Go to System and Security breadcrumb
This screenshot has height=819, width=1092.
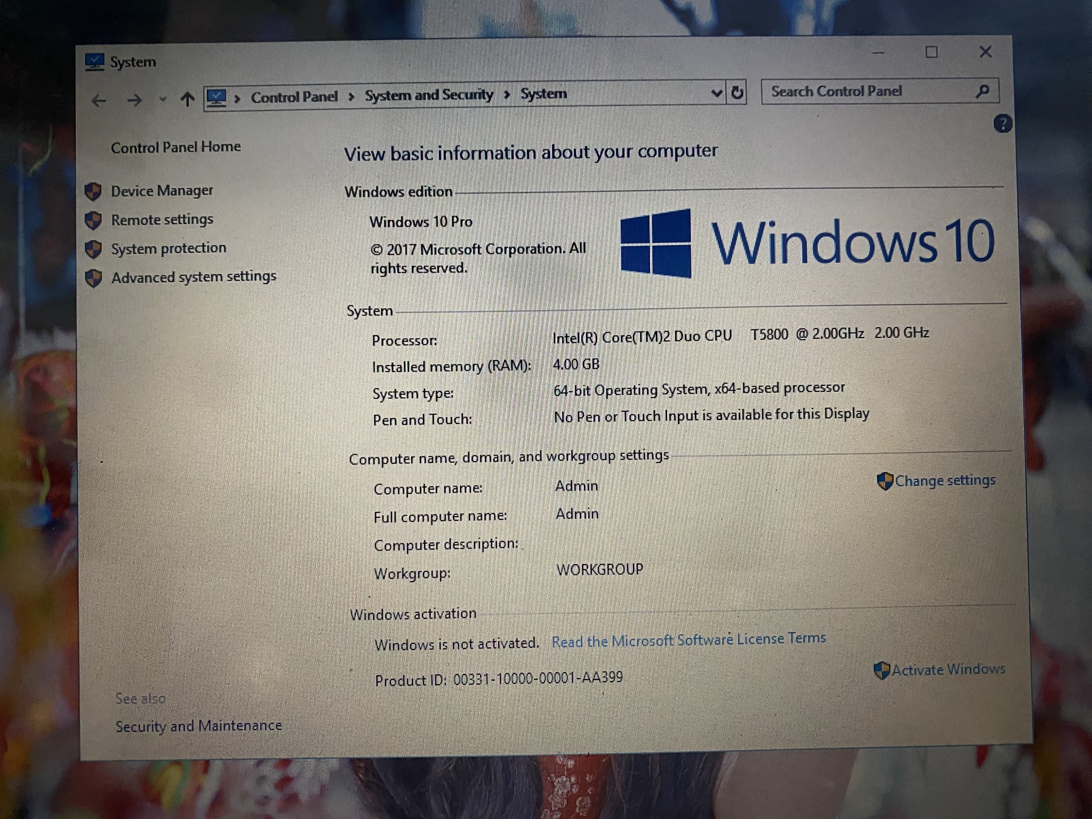tap(429, 95)
